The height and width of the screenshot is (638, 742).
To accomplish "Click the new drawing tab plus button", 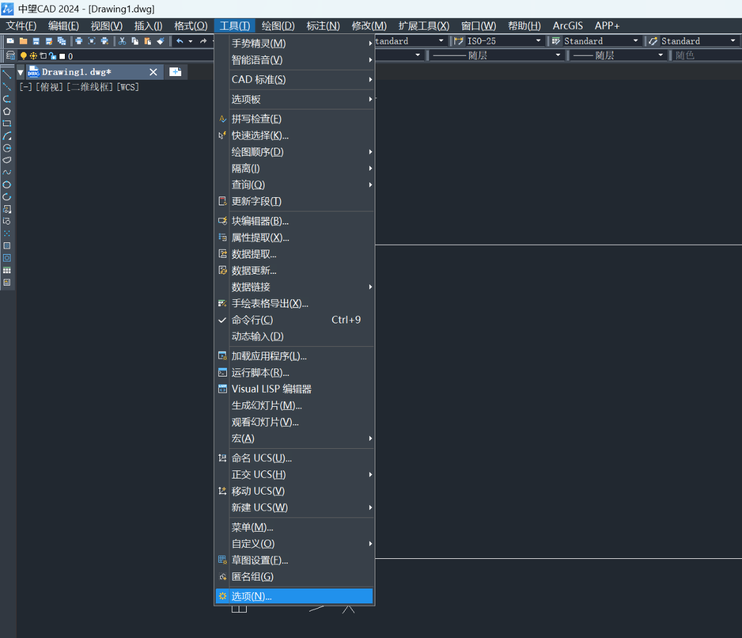I will pyautogui.click(x=176, y=72).
